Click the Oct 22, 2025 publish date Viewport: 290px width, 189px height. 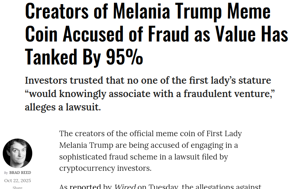(x=18, y=180)
